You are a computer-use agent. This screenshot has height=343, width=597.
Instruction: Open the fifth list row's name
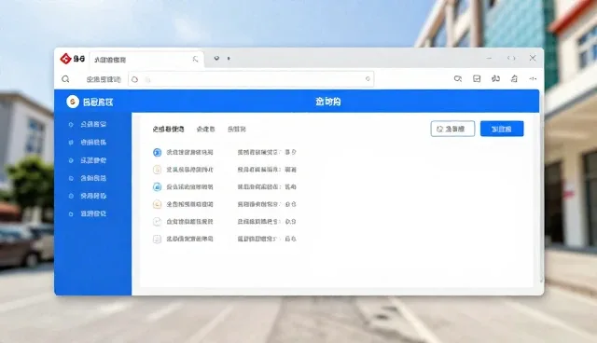point(189,221)
